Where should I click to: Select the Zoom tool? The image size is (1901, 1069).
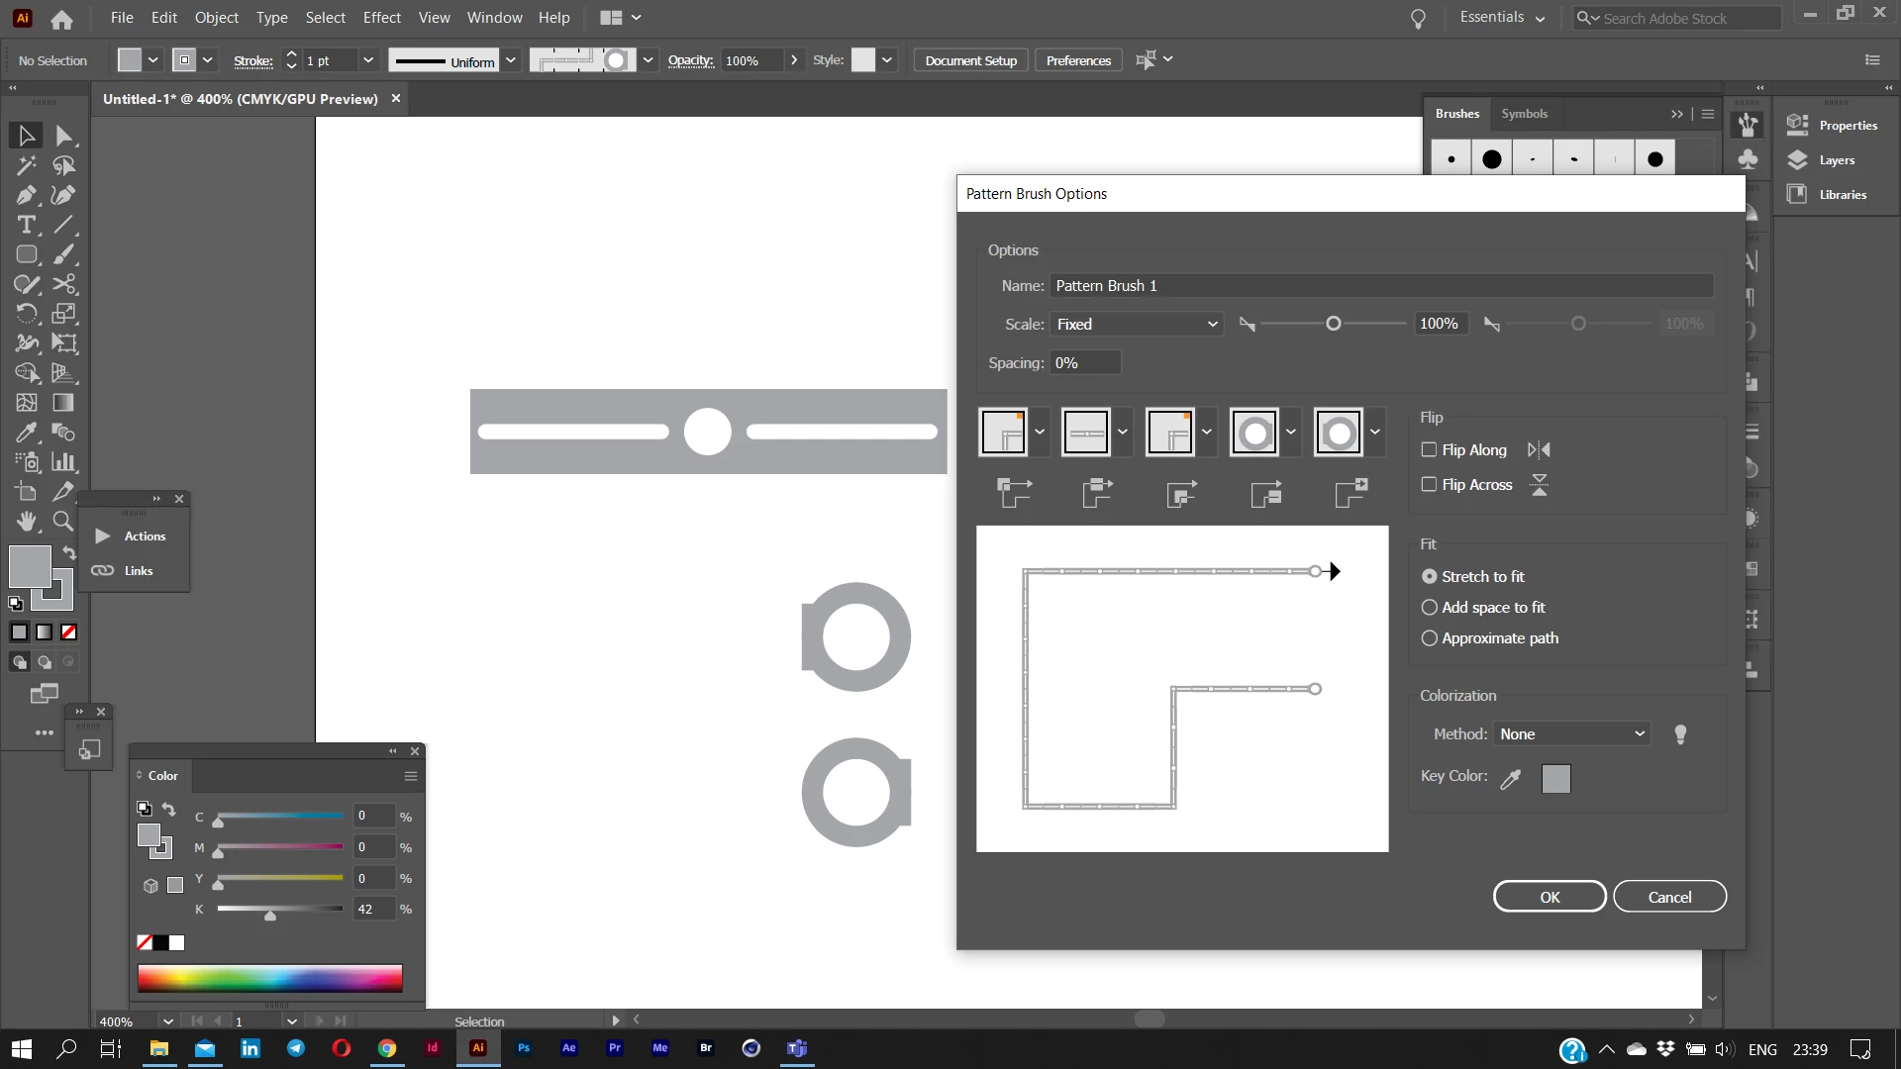pyautogui.click(x=62, y=521)
